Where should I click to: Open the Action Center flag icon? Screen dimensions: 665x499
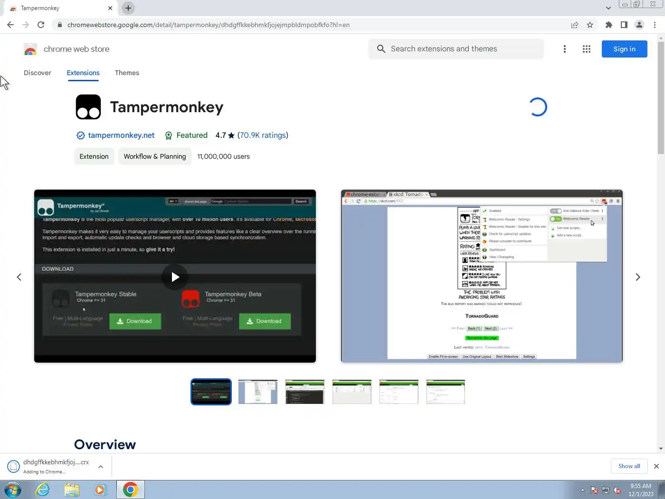594,490
